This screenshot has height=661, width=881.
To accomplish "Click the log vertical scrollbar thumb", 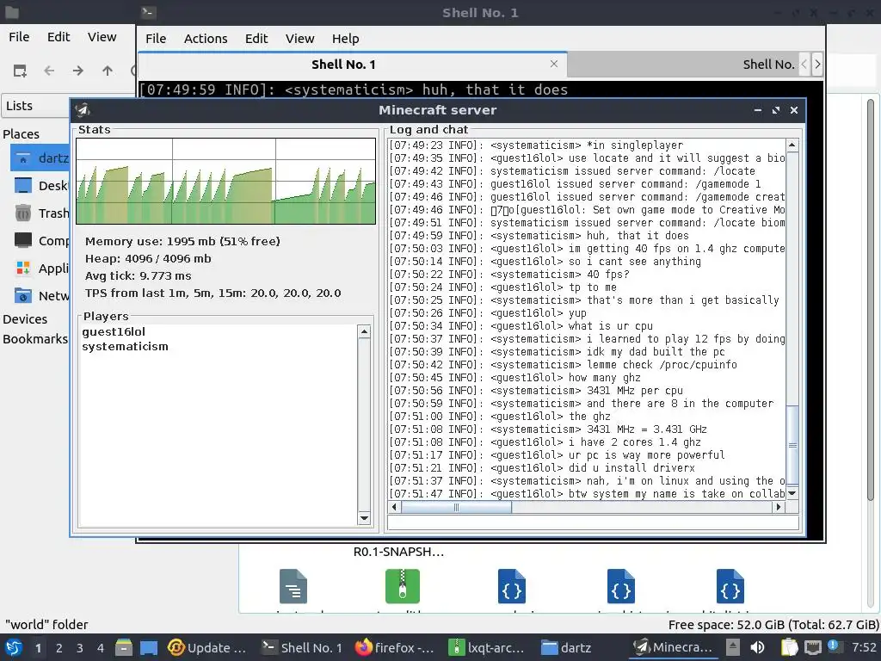I will click(x=792, y=445).
